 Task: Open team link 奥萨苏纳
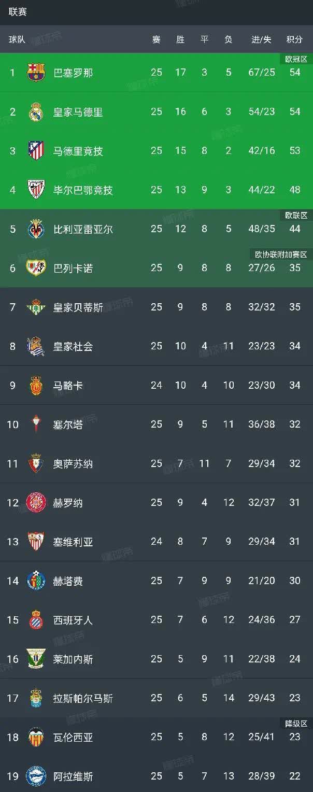[73, 464]
